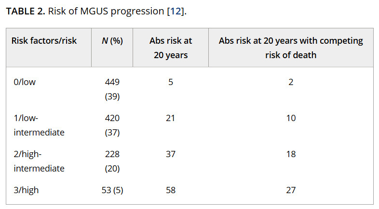This screenshot has width=379, height=209.
Task: Select the 0/low row label
Action: point(25,82)
